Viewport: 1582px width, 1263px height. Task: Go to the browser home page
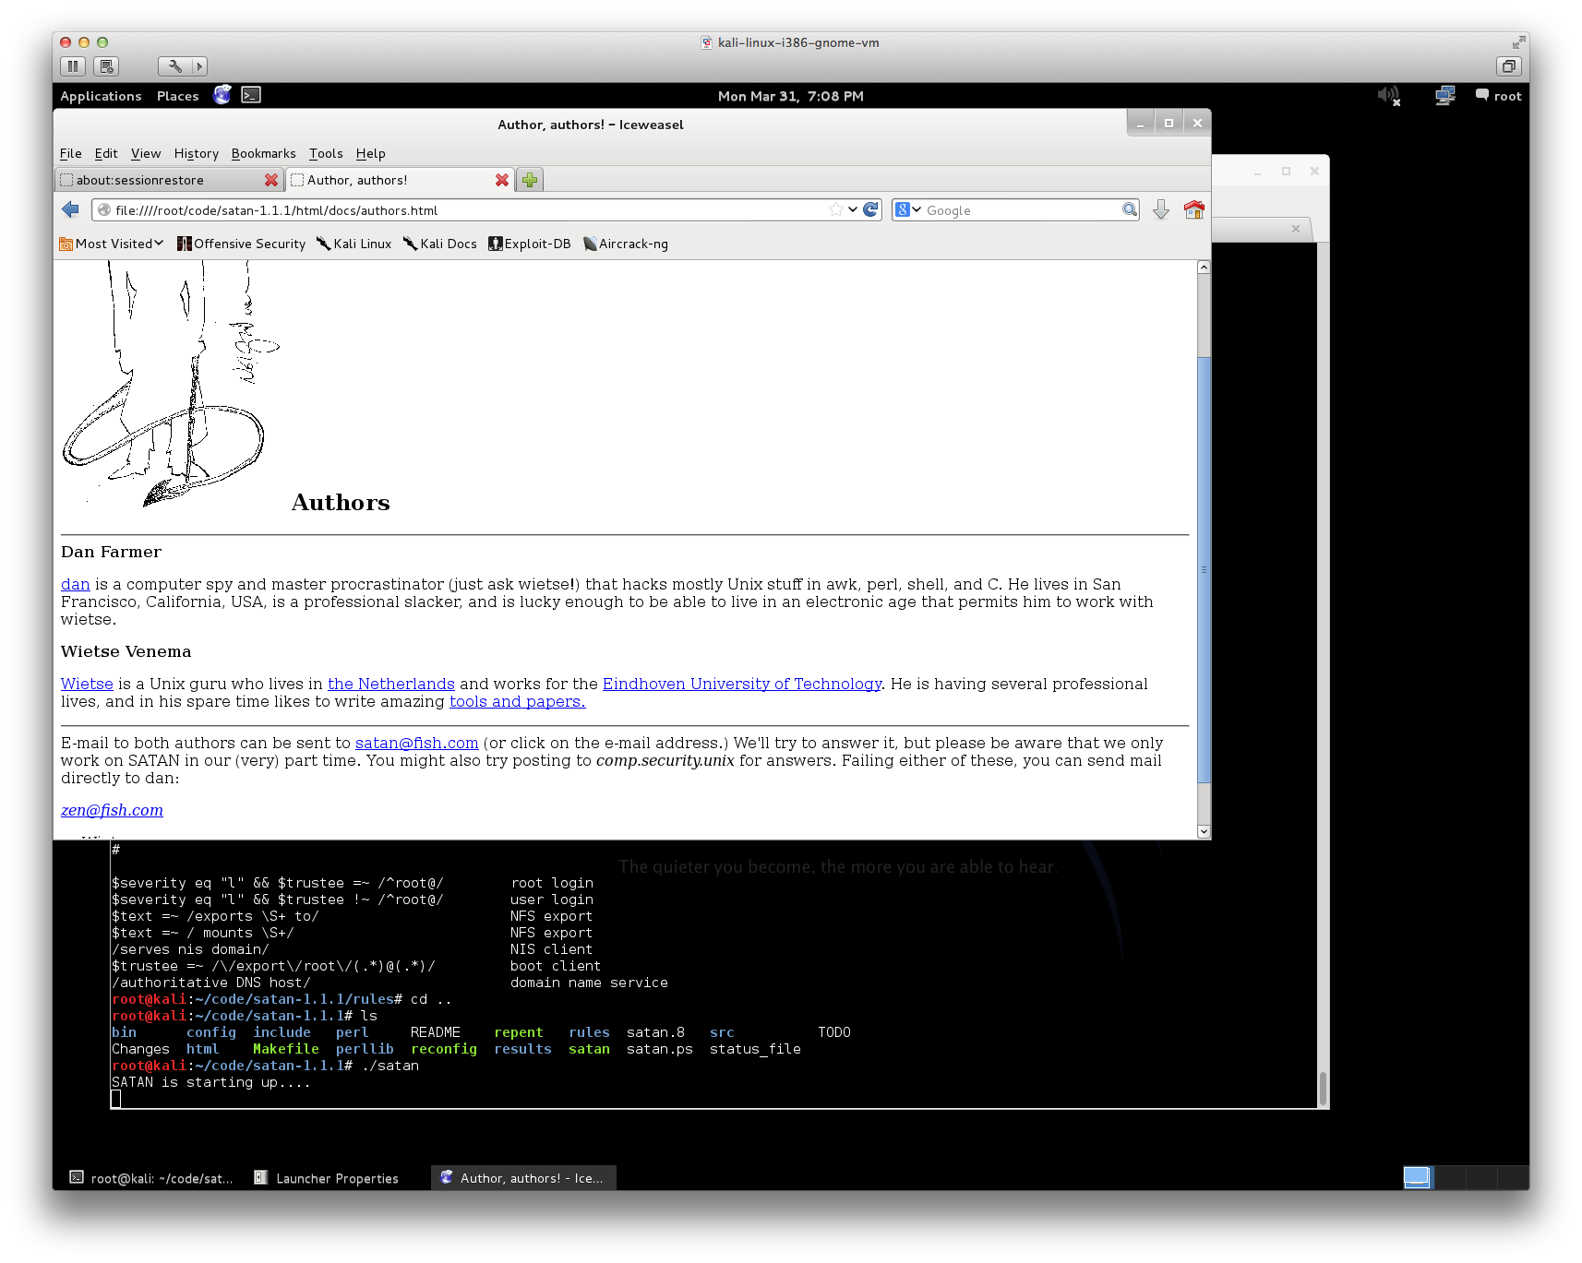point(1194,209)
